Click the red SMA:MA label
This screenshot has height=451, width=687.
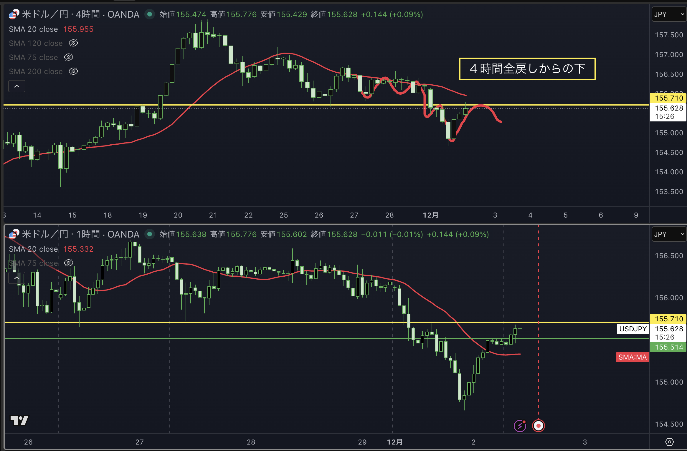[632, 357]
